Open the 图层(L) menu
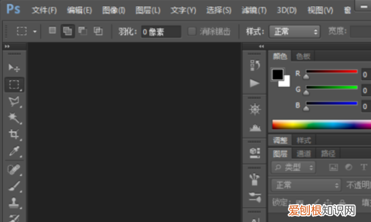Screen dimensions: 371x222 [x=148, y=10]
